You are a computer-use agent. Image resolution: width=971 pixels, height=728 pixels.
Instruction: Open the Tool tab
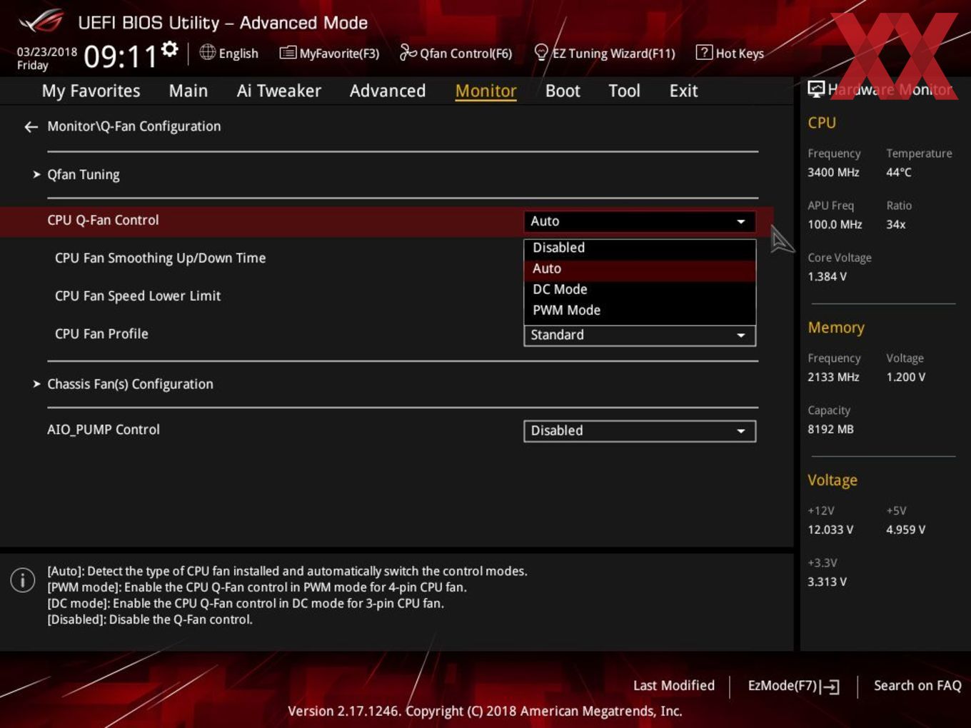coord(624,91)
